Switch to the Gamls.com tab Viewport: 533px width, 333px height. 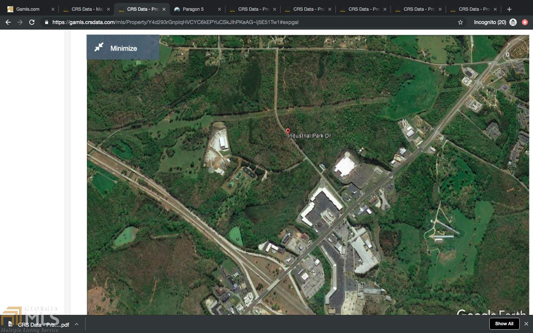pyautogui.click(x=30, y=9)
